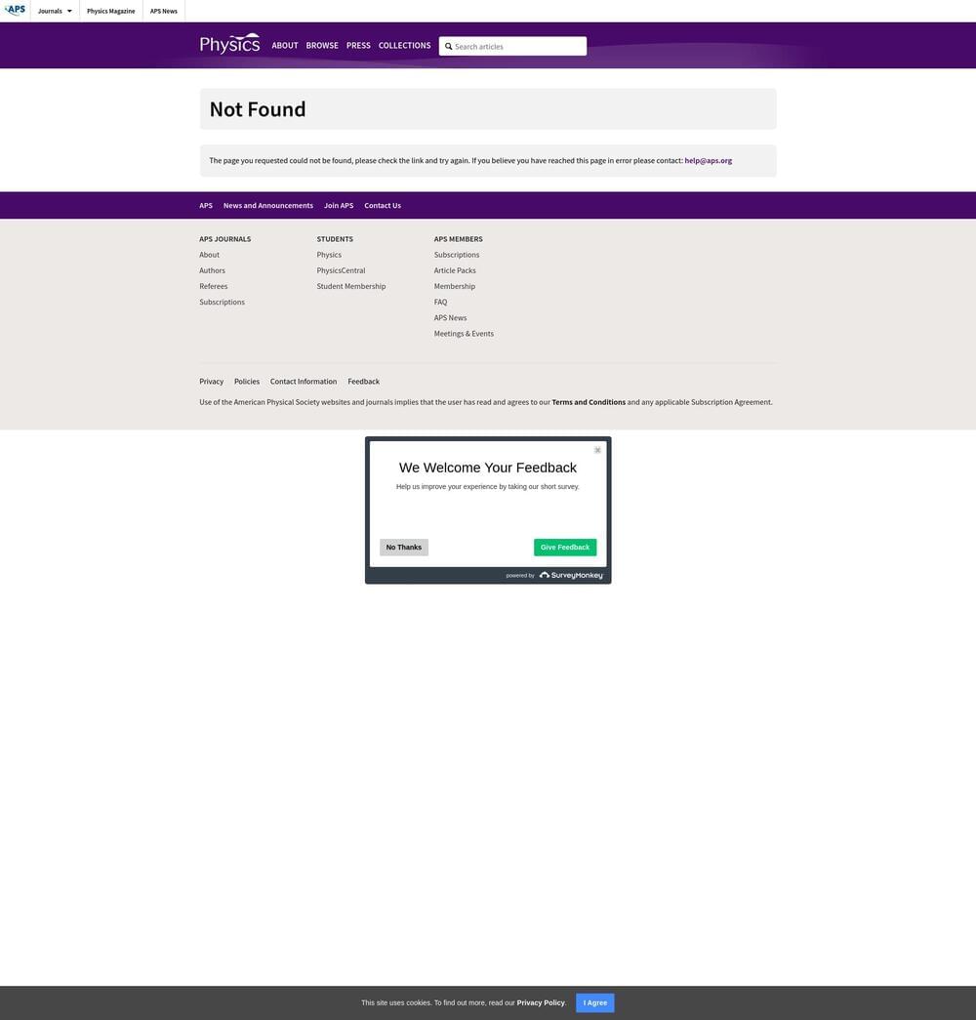Decline survey with No Thanks
The image size is (976, 1020).
click(403, 548)
